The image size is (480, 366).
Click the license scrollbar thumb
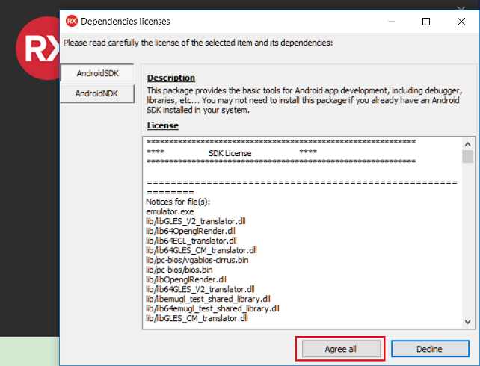(467, 157)
